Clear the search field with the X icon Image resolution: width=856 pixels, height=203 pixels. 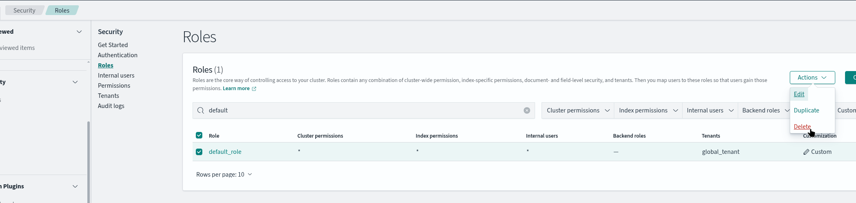[527, 110]
